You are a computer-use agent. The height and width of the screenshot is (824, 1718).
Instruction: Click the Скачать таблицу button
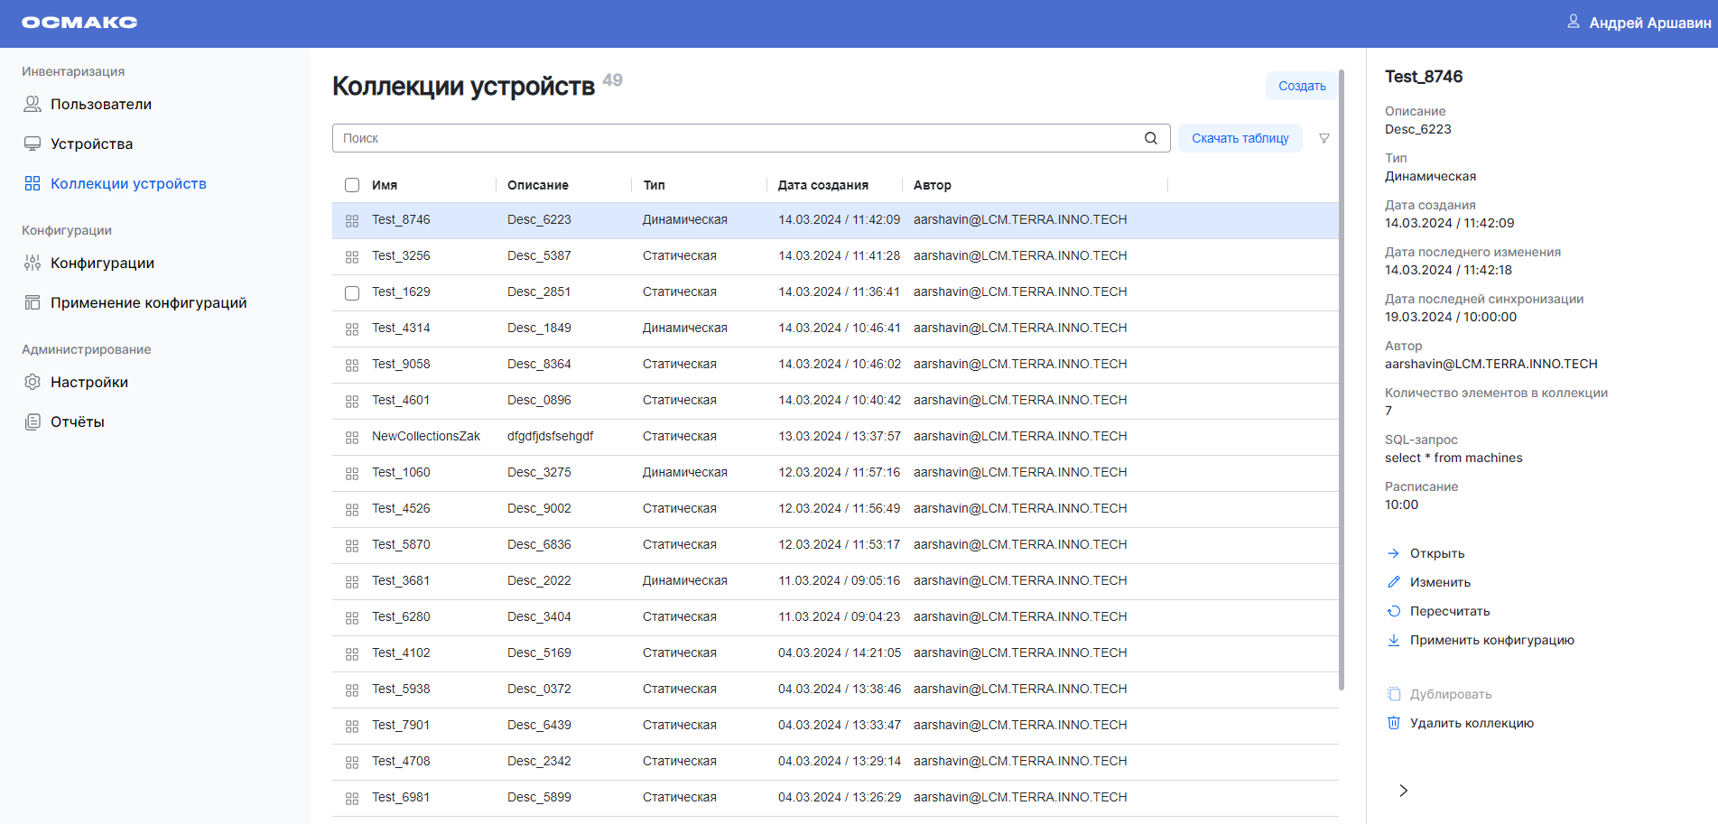tap(1240, 138)
